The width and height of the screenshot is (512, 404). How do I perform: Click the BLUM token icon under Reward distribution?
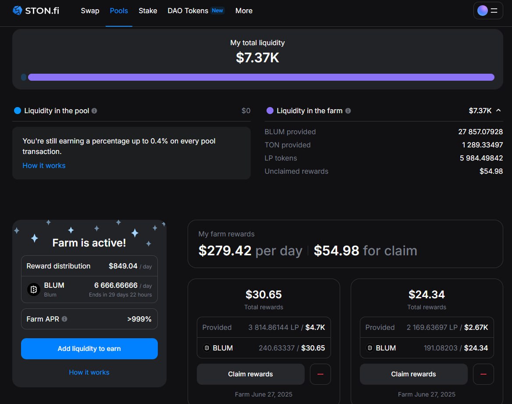[34, 289]
